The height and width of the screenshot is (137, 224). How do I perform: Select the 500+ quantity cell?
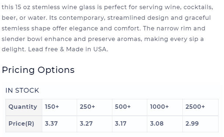pos(130,107)
